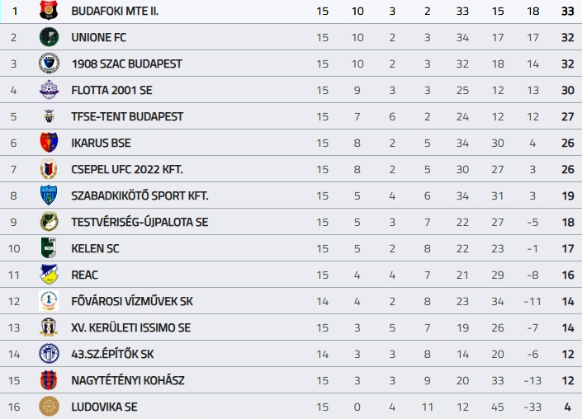This screenshot has height=419, width=582.
Task: Click the Ikarus BSE shield crest
Action: tap(49, 143)
